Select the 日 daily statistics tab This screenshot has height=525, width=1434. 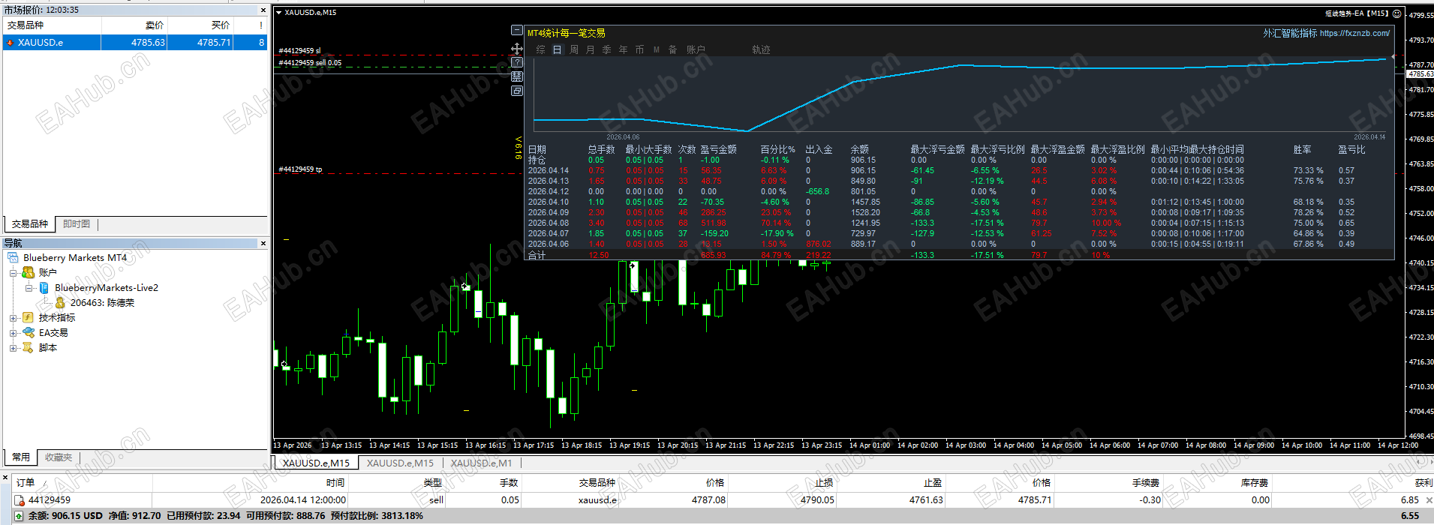pyautogui.click(x=557, y=49)
